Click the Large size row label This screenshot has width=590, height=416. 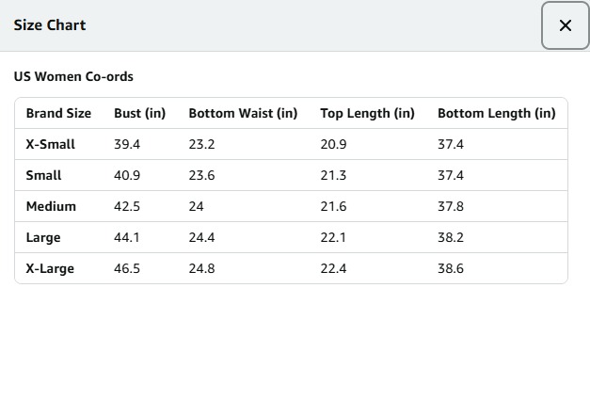[43, 237]
